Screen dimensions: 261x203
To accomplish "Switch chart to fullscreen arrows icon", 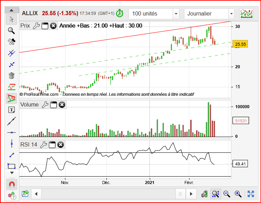I will 251,194.
